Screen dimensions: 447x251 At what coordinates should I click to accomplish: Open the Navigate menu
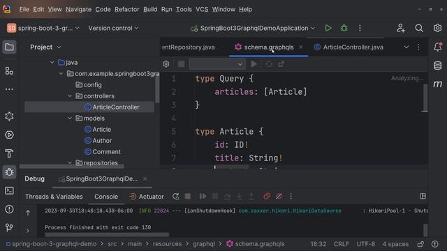coord(78,9)
